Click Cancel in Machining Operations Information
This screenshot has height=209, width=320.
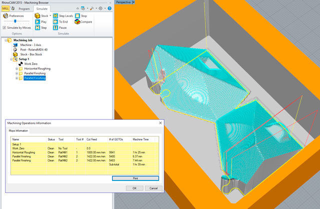tap(153, 188)
